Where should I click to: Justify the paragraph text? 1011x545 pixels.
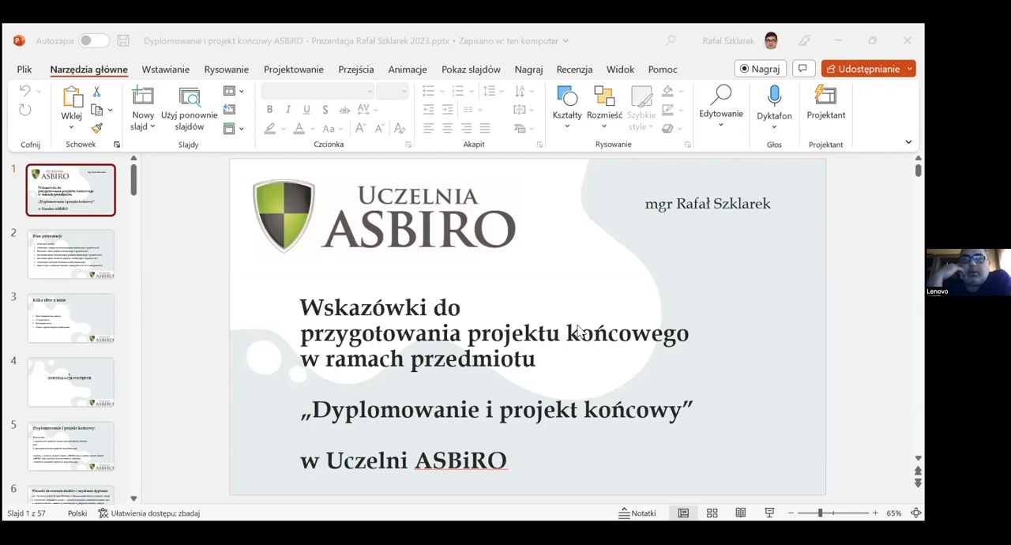point(485,128)
